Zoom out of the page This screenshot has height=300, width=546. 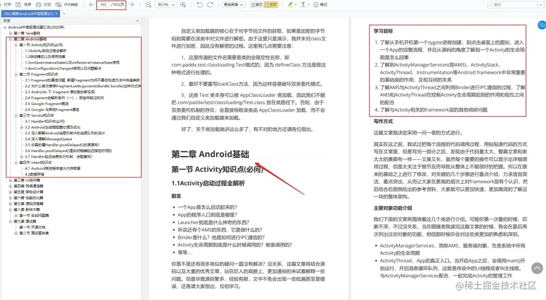[x=149, y=6]
